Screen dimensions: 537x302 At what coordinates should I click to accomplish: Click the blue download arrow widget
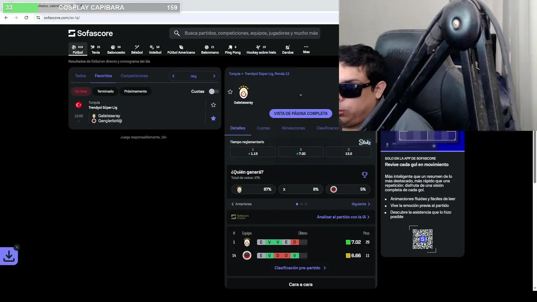coord(9,256)
